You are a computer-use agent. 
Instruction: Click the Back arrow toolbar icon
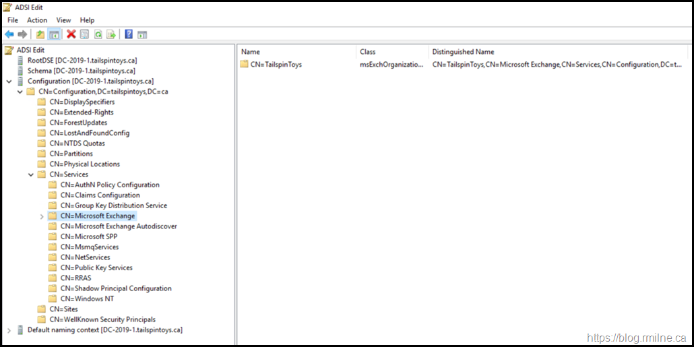tap(9, 34)
